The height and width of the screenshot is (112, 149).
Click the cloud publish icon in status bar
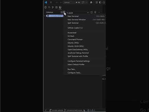84,110
